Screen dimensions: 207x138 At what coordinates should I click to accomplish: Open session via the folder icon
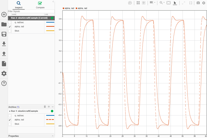tap(4, 24)
